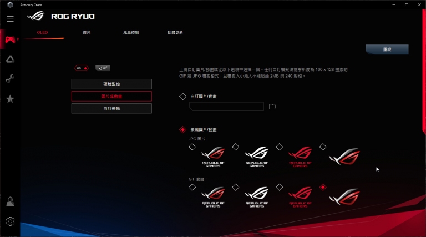This screenshot has height=237, width=426.
Task: Open the star Featured icon in sidebar
Action: tap(10, 99)
